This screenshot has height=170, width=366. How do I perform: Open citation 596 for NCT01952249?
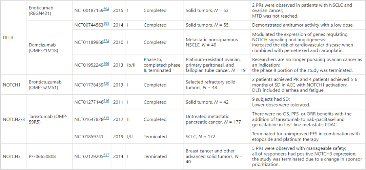coord(106,63)
